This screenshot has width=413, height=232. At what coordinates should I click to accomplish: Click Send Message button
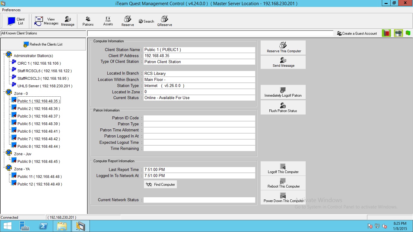coord(283,62)
